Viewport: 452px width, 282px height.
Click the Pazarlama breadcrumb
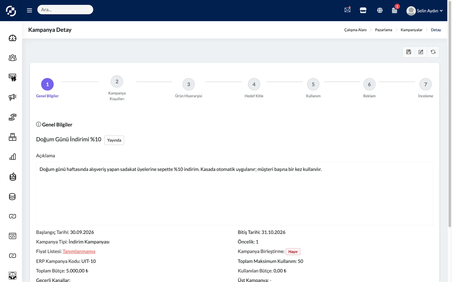tap(384, 30)
